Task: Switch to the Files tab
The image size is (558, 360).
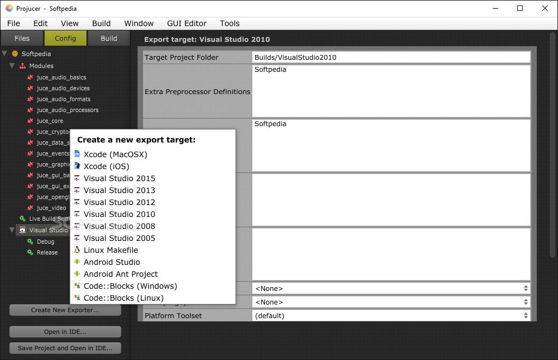Action: 22,38
